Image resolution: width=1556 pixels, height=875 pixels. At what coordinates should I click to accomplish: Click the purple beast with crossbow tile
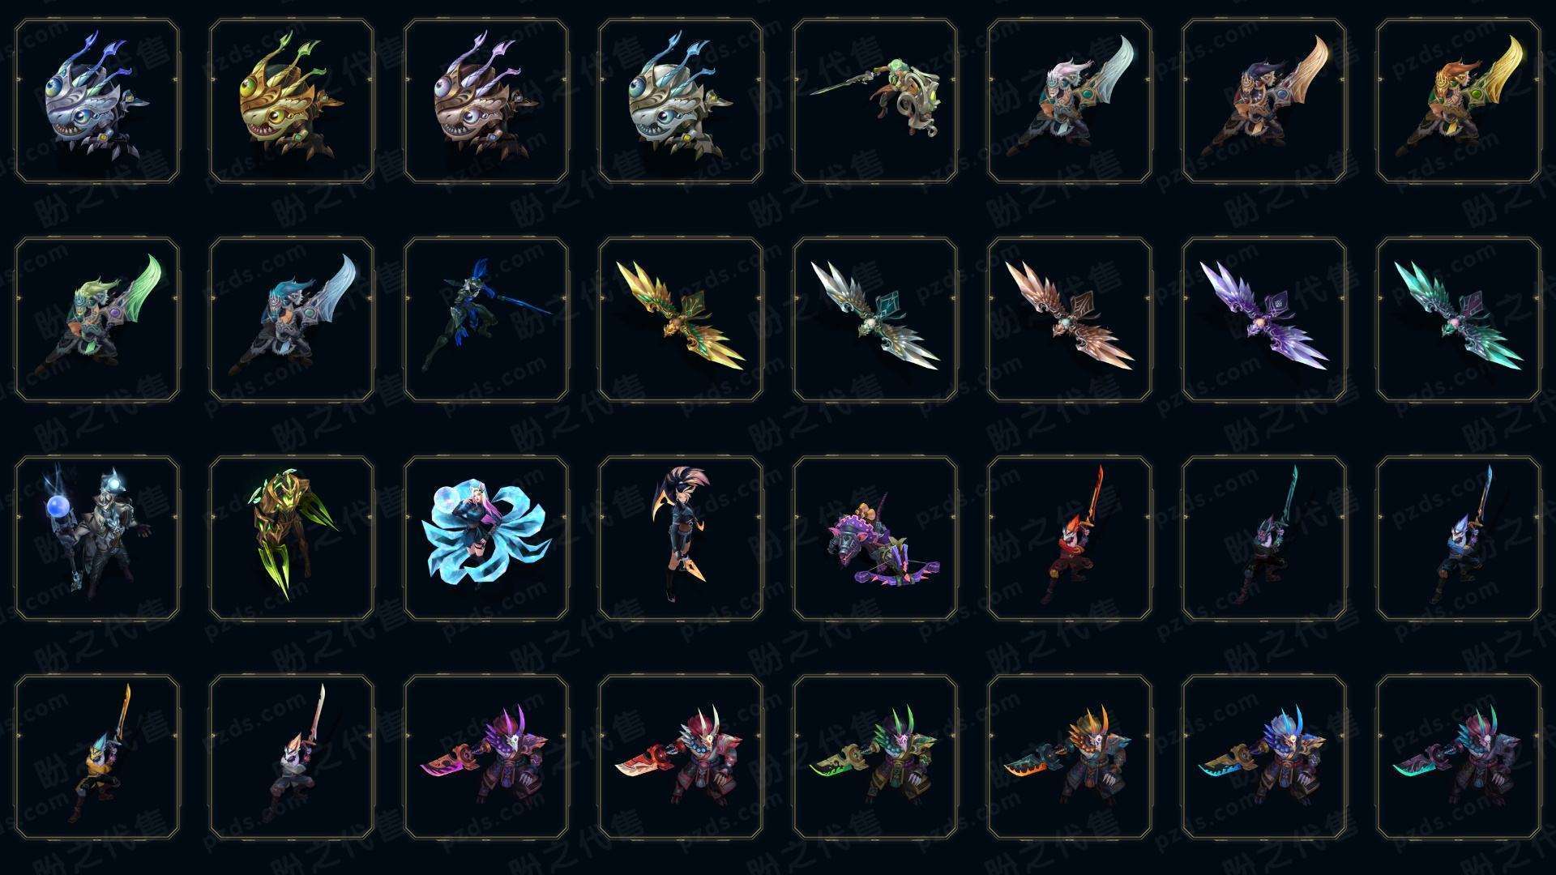875,538
